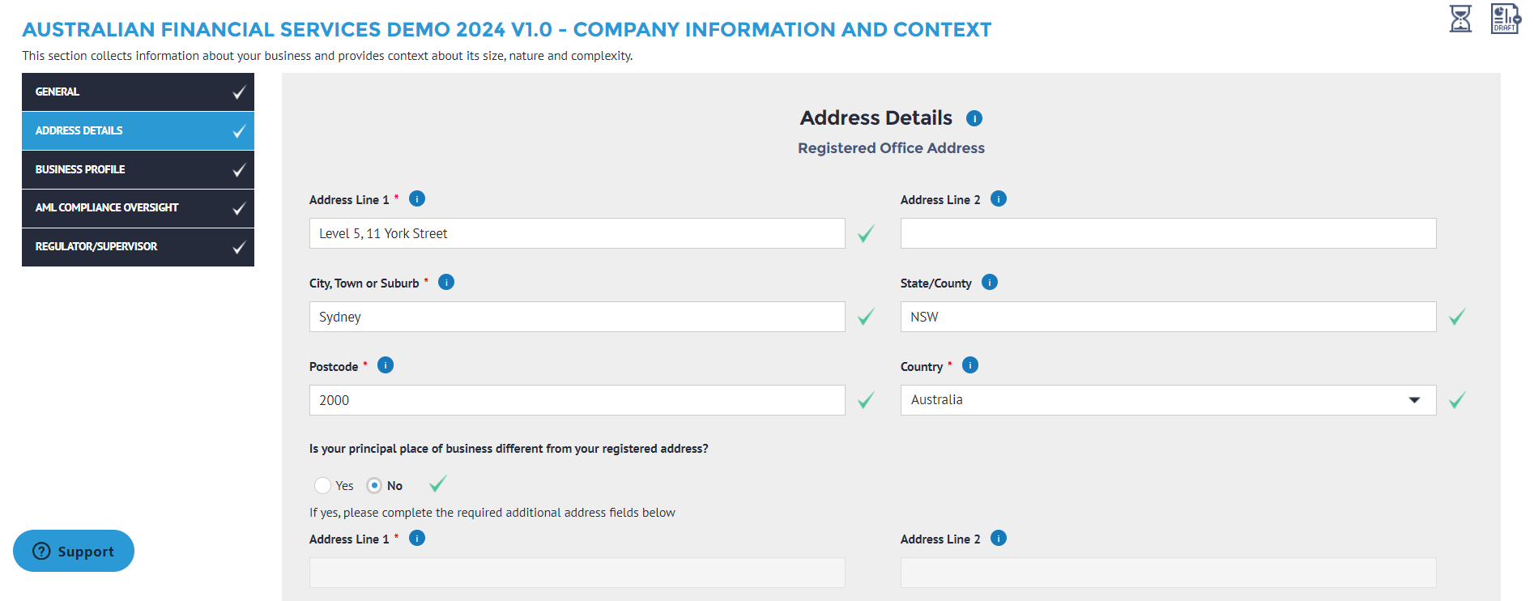Image resolution: width=1534 pixels, height=601 pixels.
Task: Open info icon beside Address Details heading
Action: pos(974,118)
